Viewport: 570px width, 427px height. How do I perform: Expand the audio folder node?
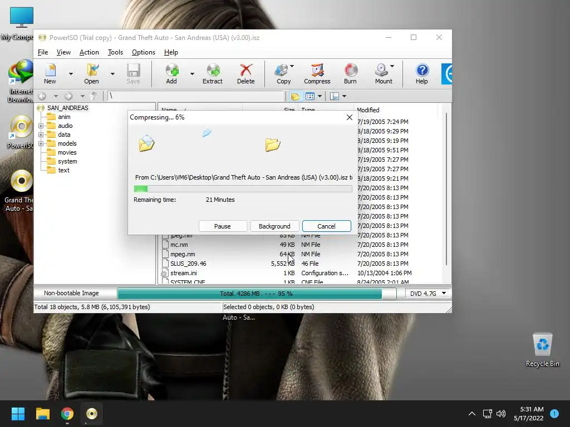pos(41,126)
